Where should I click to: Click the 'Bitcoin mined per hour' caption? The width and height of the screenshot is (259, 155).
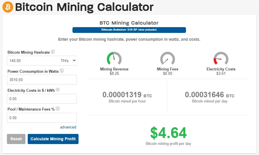127,101
